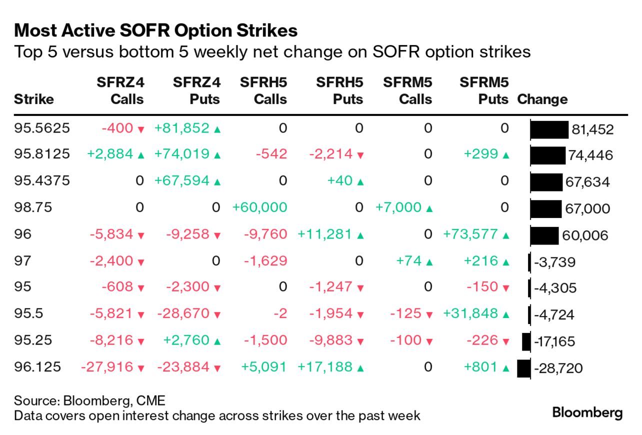642x435 pixels.
Task: Click the green arrow beside +40
Action: coord(360,182)
